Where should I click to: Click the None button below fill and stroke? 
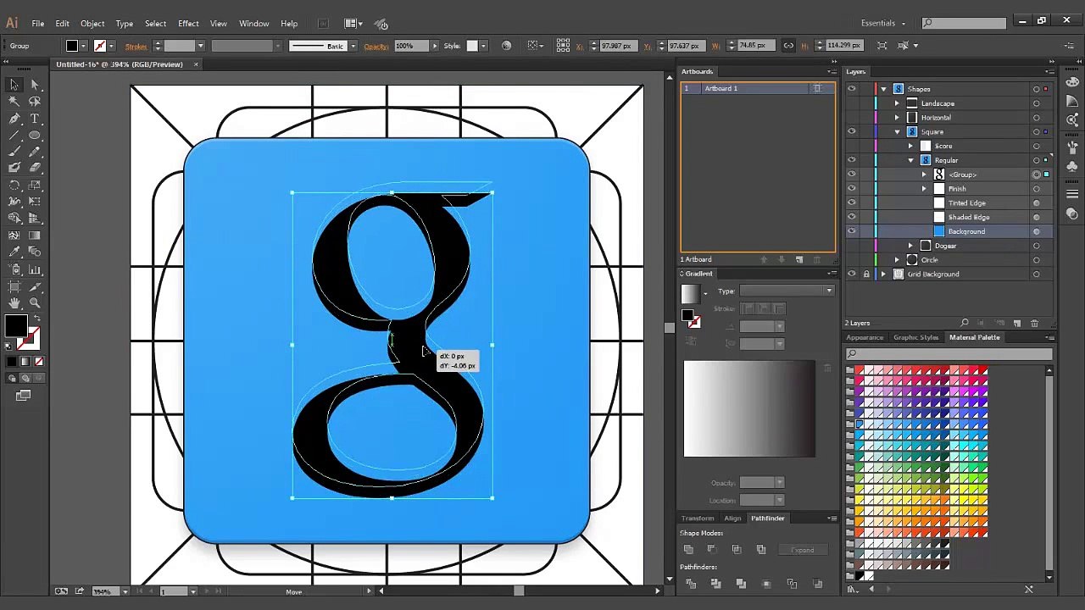pyautogui.click(x=38, y=362)
